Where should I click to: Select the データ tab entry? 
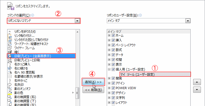click(x=119, y=55)
